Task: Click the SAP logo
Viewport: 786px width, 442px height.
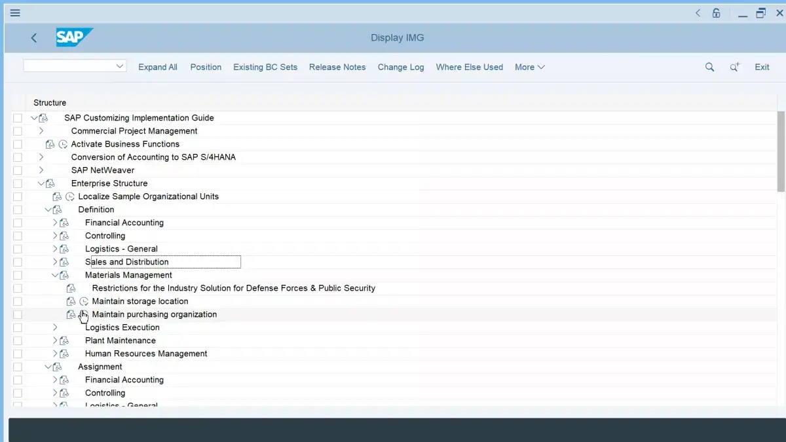Action: pos(74,37)
